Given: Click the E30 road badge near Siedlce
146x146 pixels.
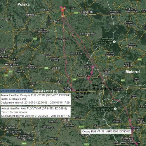Looking at the screenshot, I should click(46, 68).
